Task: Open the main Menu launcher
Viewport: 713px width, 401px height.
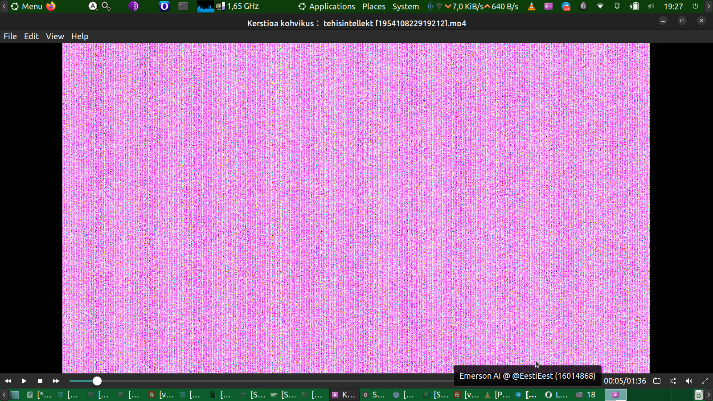Action: click(x=27, y=6)
